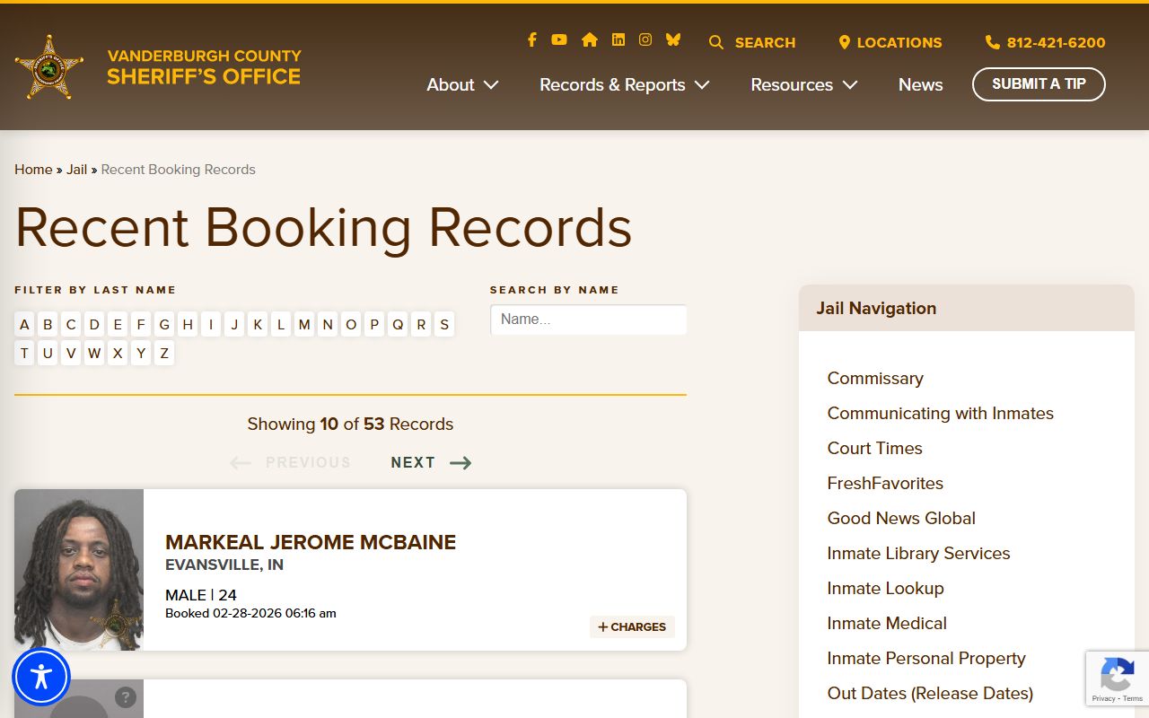Filter by last name letter E

click(118, 325)
